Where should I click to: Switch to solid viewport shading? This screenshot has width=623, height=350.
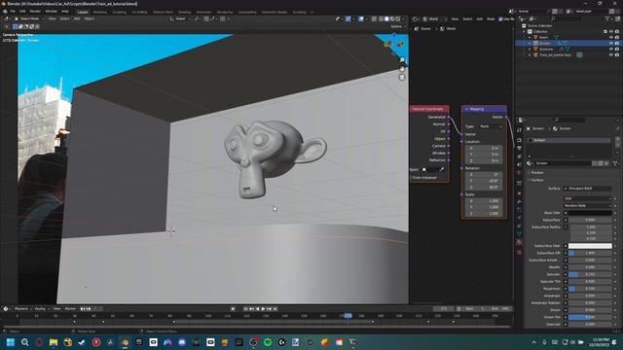pos(386,18)
